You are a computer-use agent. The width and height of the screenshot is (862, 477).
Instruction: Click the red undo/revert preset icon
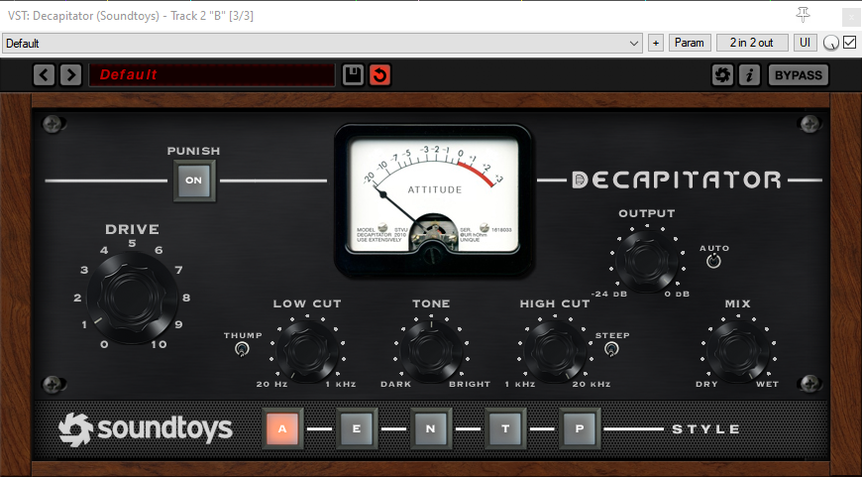[x=379, y=75]
